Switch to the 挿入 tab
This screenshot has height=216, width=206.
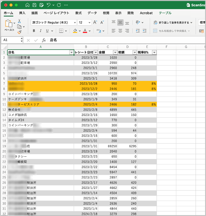pyautogui.click(x=22, y=13)
